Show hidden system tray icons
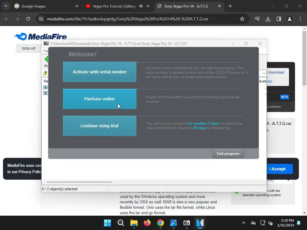 (x=244, y=223)
